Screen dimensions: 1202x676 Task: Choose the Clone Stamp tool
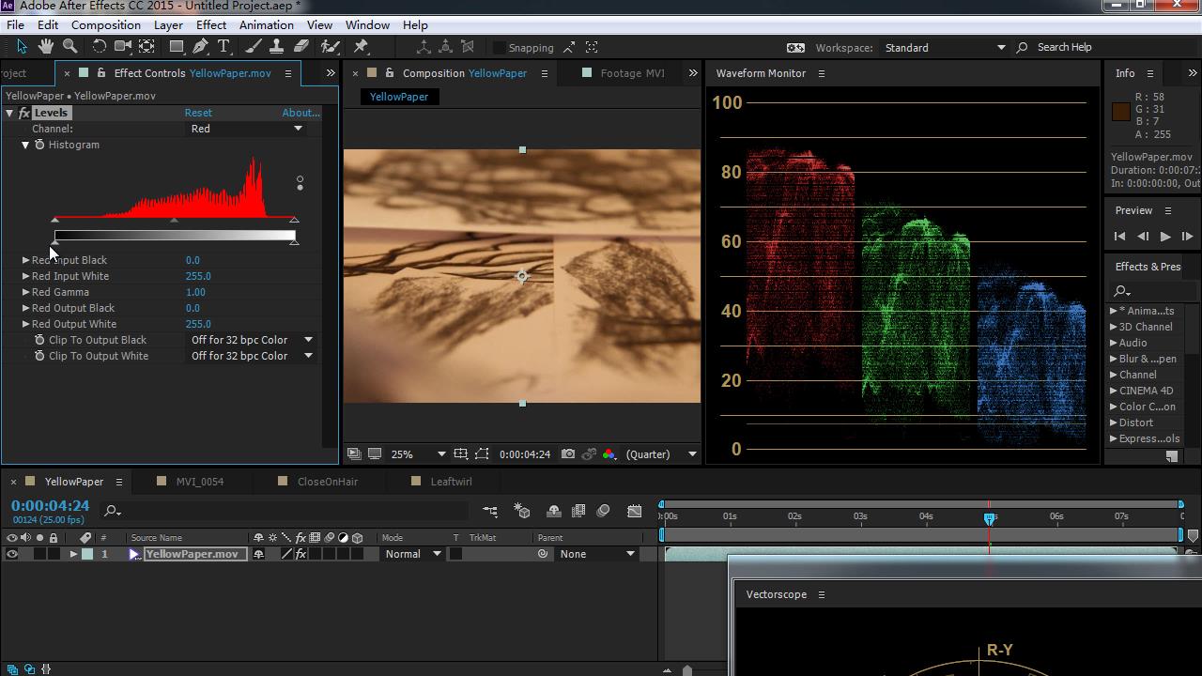(x=277, y=47)
